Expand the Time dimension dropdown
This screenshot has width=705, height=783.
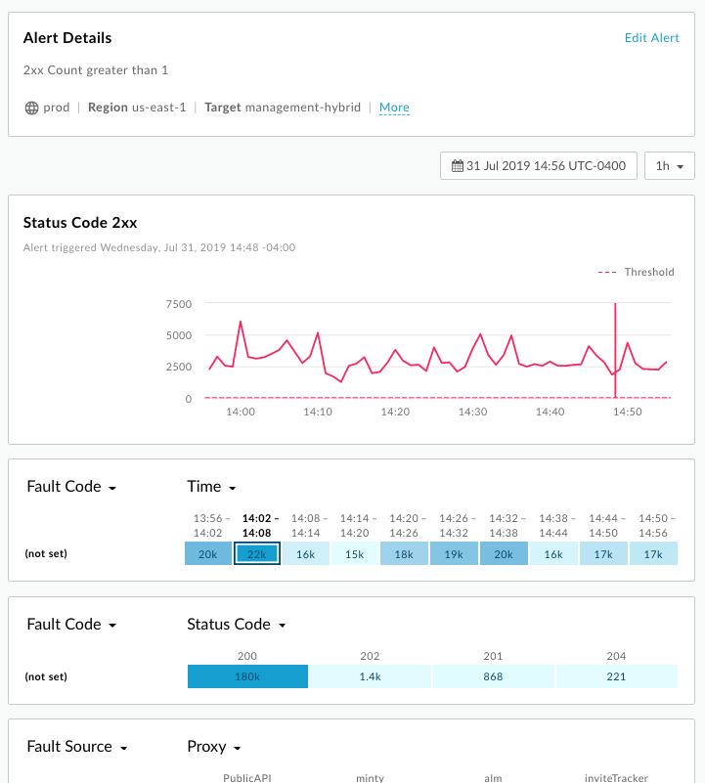(x=211, y=487)
